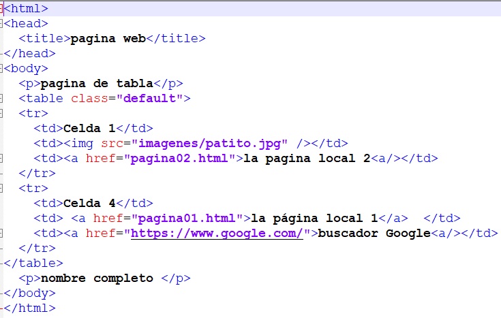The image size is (501, 318).
Task: Click the "buscador Google" link text
Action: [x=374, y=234]
